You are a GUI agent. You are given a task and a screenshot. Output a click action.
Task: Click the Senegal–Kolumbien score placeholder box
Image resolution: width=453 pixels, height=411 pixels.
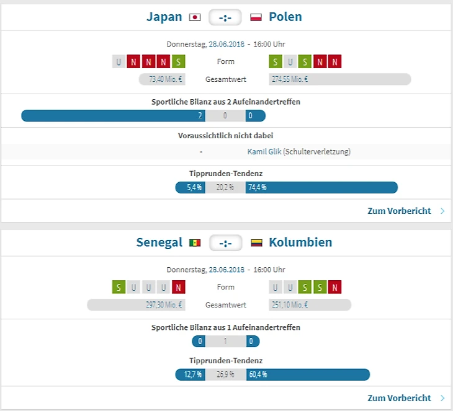pyautogui.click(x=225, y=242)
